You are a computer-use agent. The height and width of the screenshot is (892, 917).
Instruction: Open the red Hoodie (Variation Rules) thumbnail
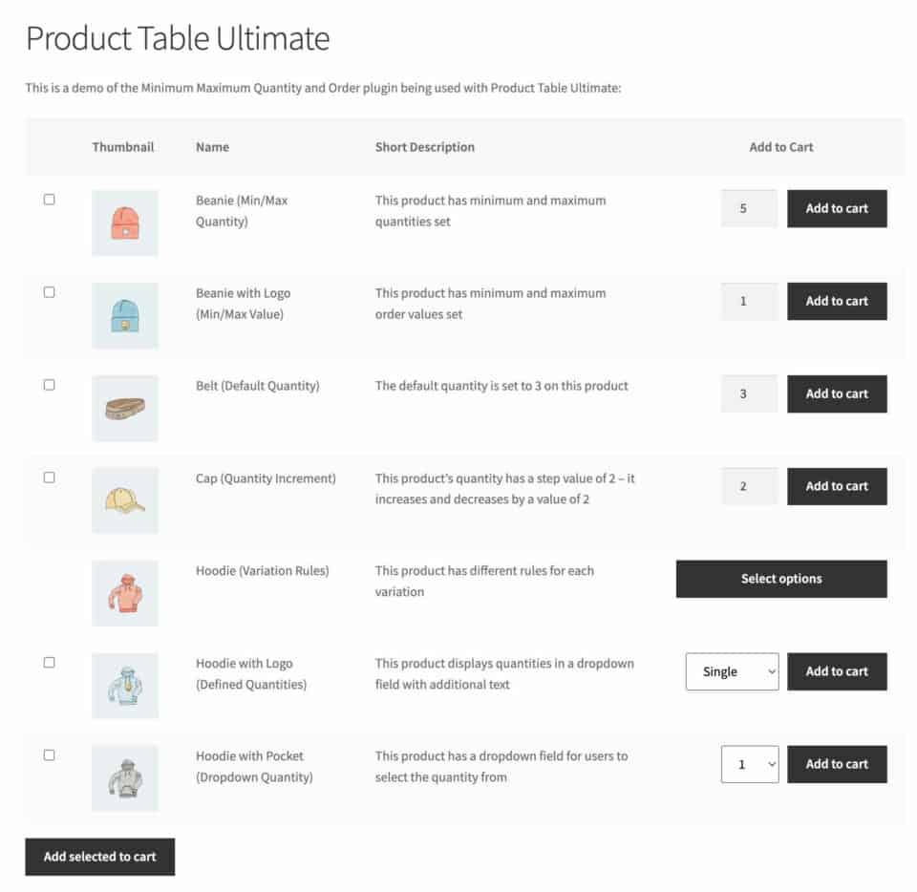pyautogui.click(x=124, y=592)
